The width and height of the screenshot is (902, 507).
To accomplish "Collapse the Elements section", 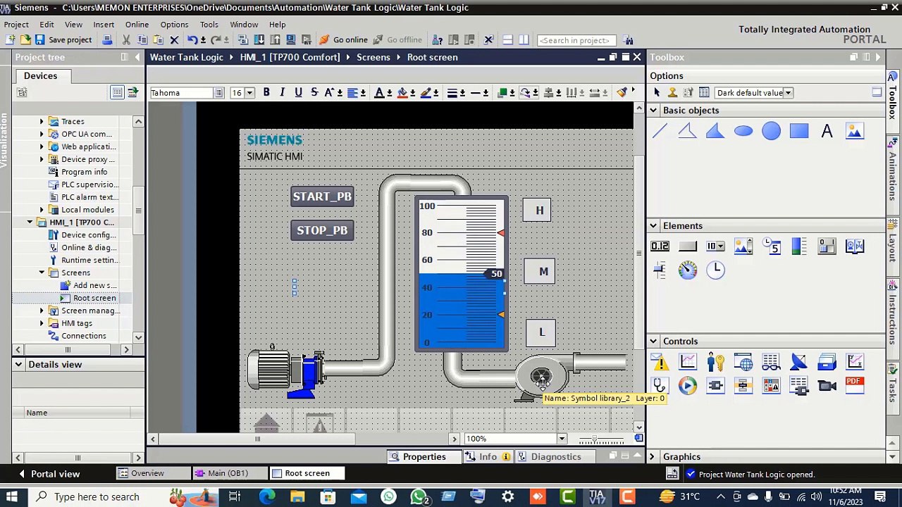I will (x=653, y=226).
